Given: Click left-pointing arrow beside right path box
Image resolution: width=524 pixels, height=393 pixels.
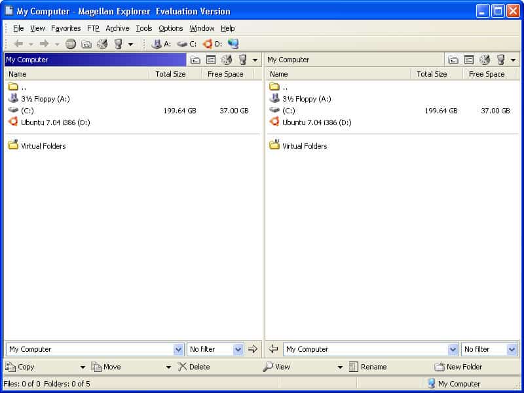Looking at the screenshot, I should point(274,349).
